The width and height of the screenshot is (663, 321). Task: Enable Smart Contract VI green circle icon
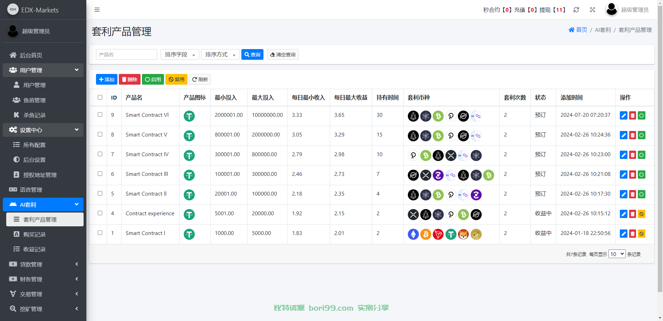tap(642, 116)
